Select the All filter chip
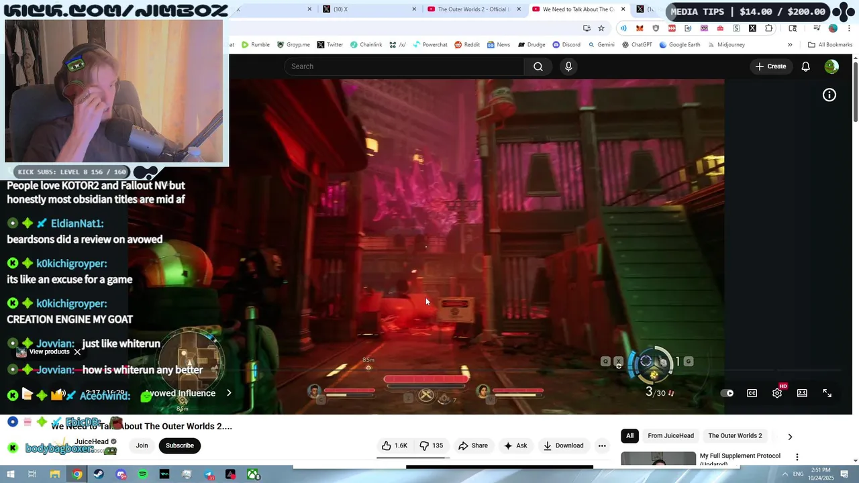This screenshot has width=859, height=483. pyautogui.click(x=629, y=436)
